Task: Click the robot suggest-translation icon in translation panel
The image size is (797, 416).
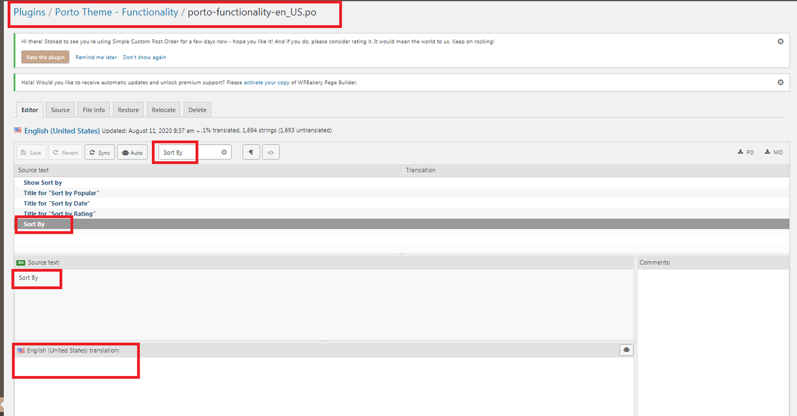Action: click(626, 350)
